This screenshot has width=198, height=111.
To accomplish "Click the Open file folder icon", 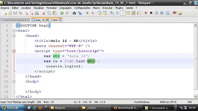I will (x=10, y=13).
